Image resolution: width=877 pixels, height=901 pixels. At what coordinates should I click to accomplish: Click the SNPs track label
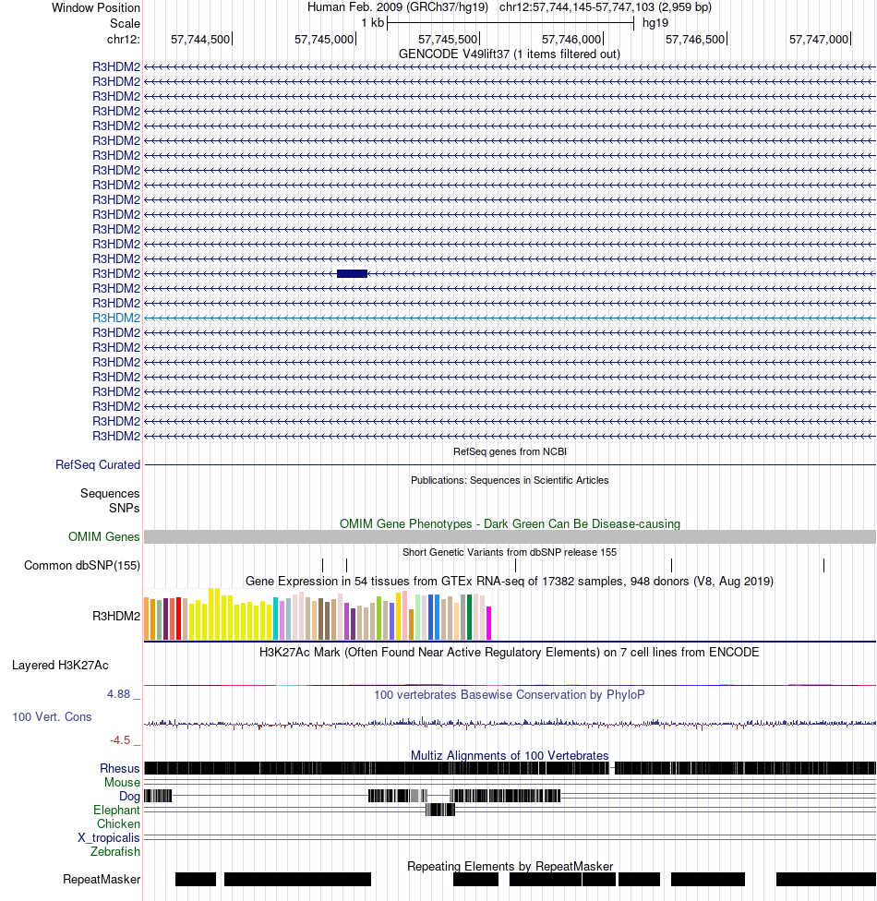pyautogui.click(x=124, y=509)
